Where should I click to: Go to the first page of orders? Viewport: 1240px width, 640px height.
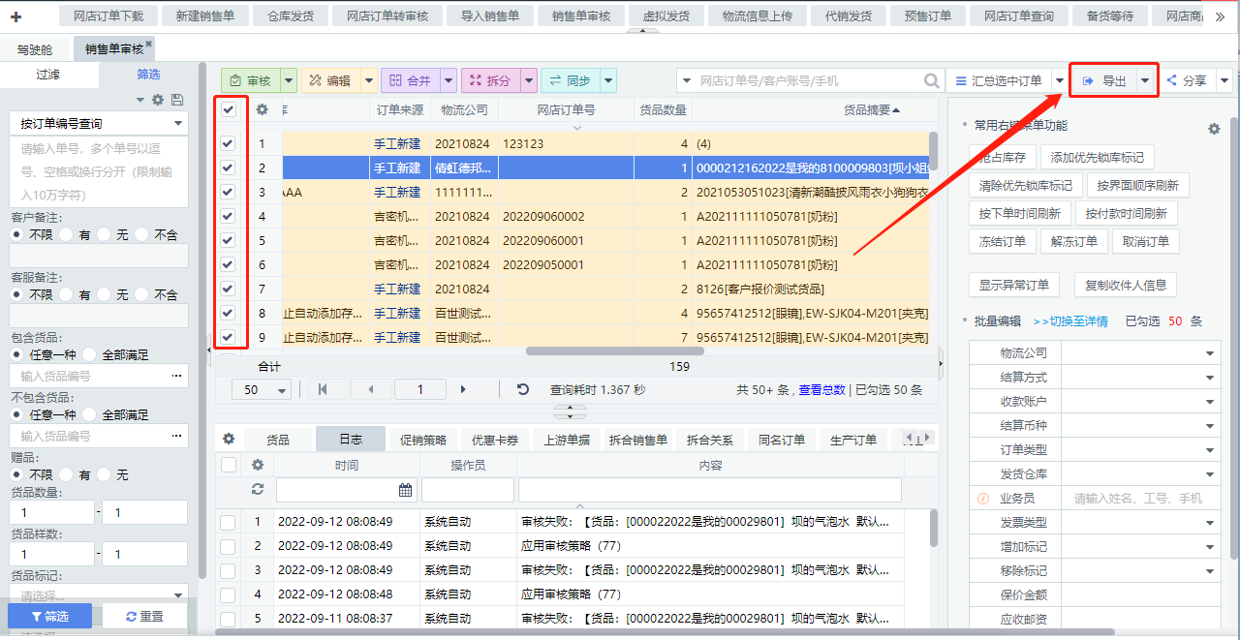point(323,389)
